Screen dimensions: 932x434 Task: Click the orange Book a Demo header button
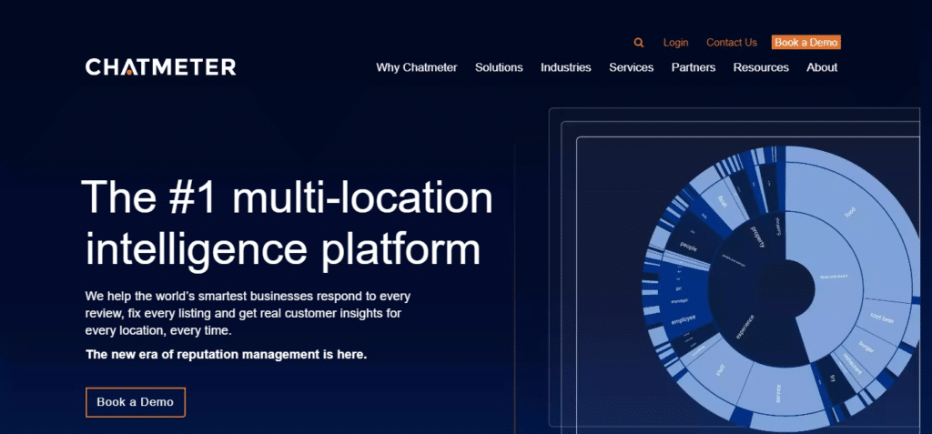tap(806, 42)
